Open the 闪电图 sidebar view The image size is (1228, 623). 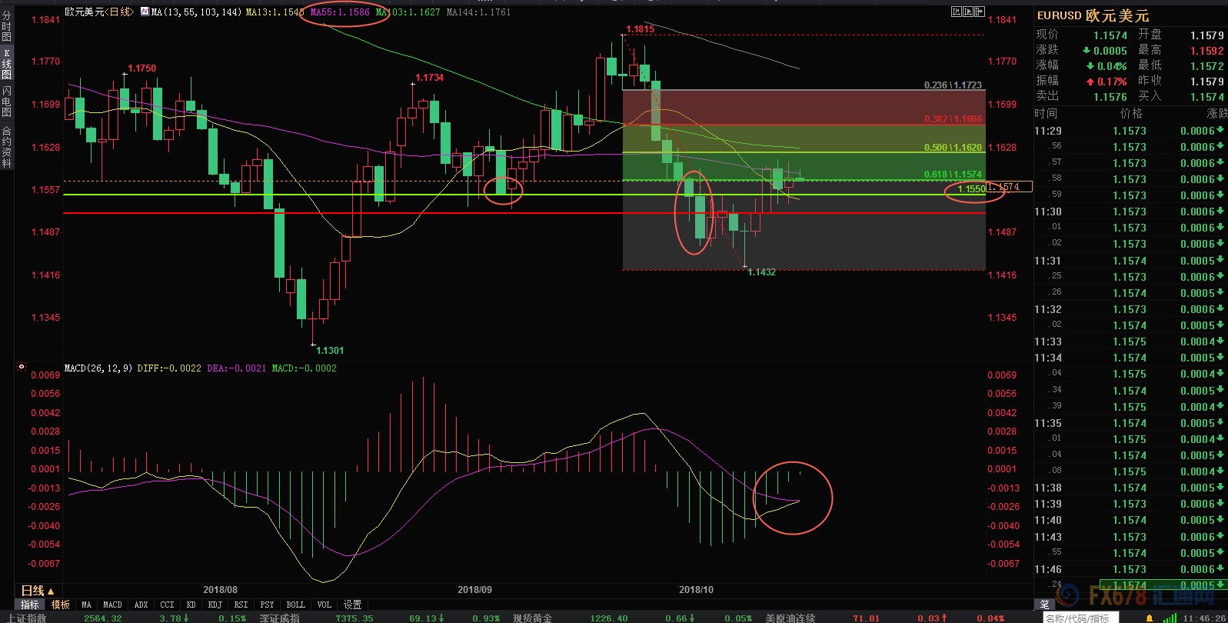[x=7, y=102]
